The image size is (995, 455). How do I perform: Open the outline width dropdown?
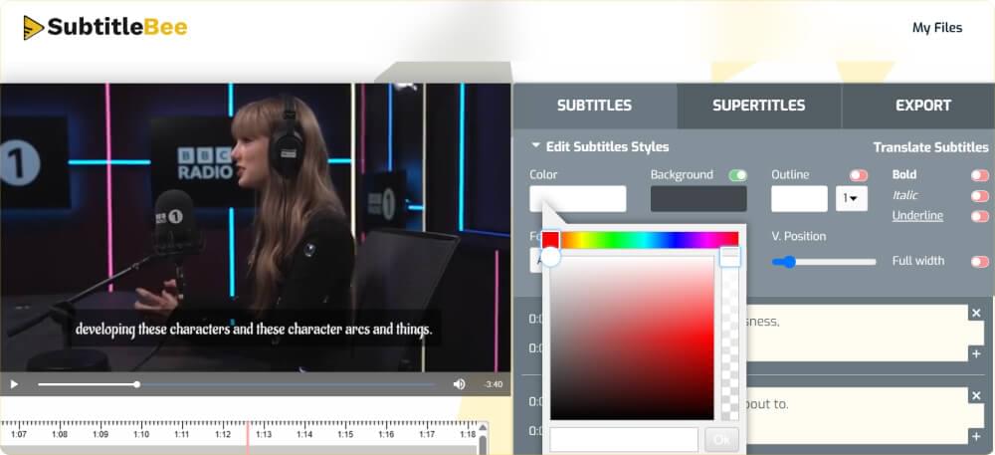(852, 198)
